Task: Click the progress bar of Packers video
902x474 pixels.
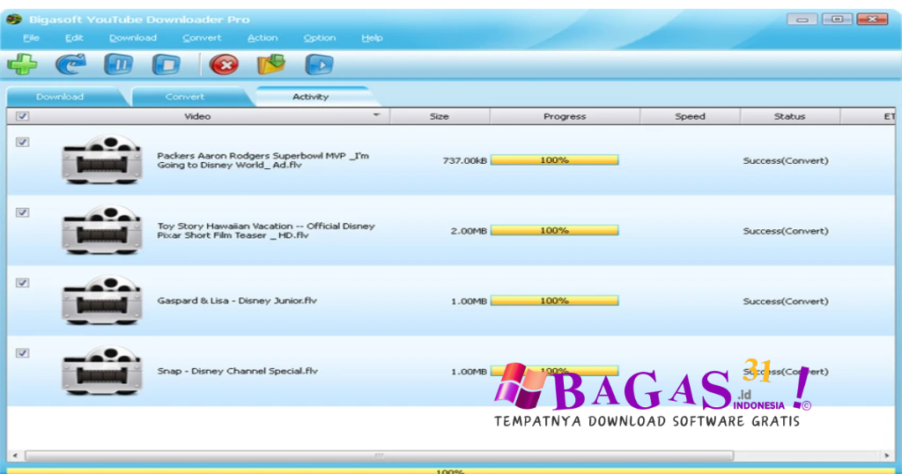Action: pos(555,160)
